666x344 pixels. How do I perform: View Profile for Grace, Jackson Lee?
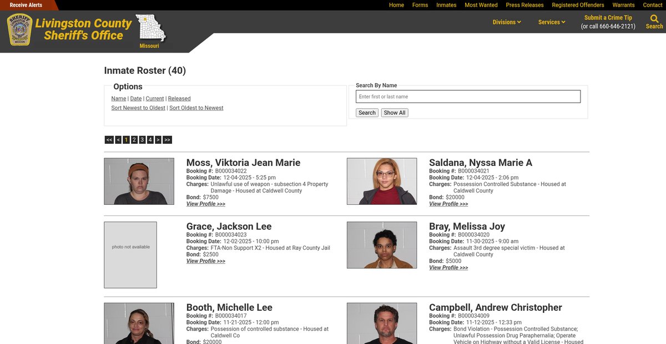[206, 261]
